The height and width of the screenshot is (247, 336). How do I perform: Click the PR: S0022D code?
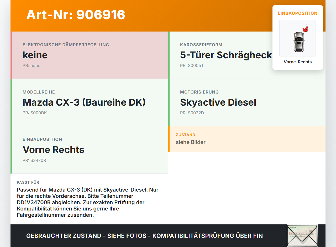(192, 113)
